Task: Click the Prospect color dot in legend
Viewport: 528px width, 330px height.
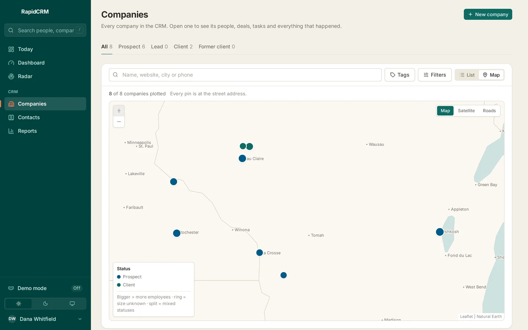Action: 119,277
